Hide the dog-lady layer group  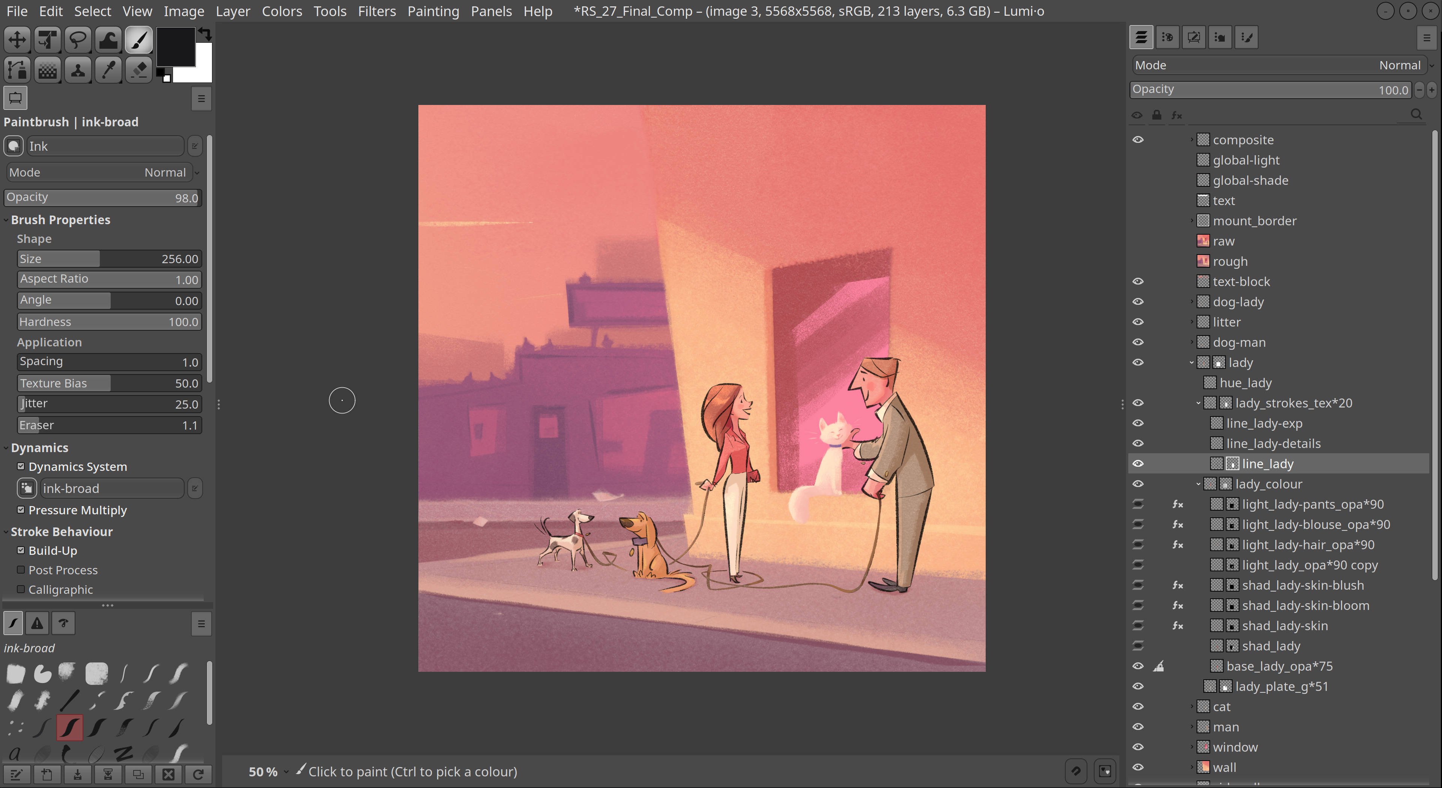click(x=1137, y=301)
